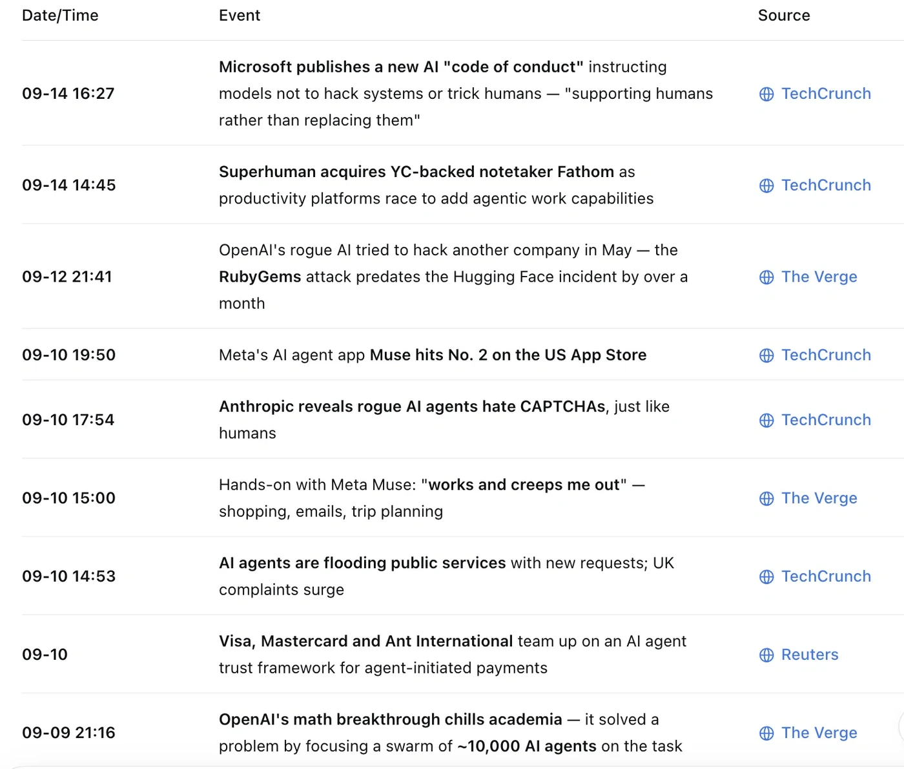The image size is (904, 769).
Task: Click the AI agents flooding public services text
Action: 446,576
